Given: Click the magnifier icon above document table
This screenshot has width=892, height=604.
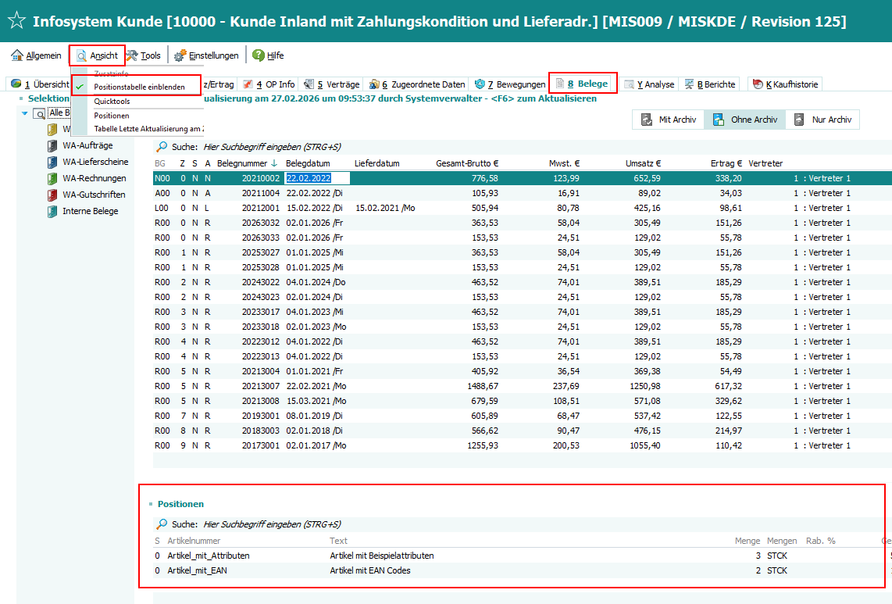Looking at the screenshot, I should [162, 147].
